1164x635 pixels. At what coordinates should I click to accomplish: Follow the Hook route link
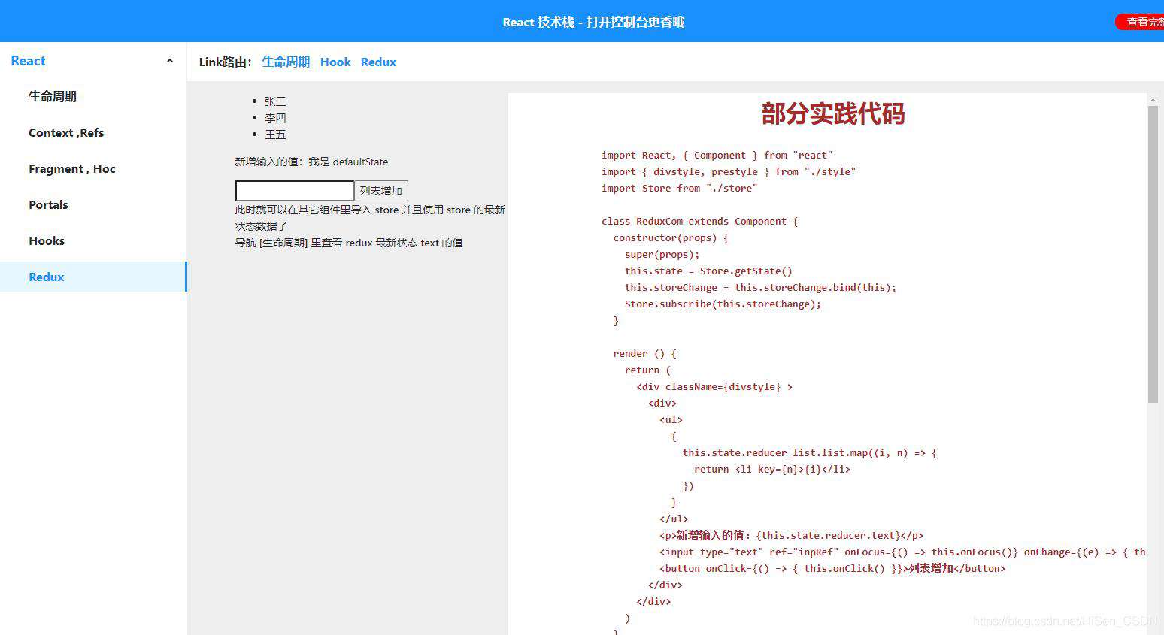click(x=335, y=62)
